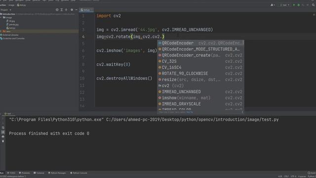Collapse all nodes in Project panel
Image resolution: width=316 pixels, height=178 pixels.
[x=66, y=10]
